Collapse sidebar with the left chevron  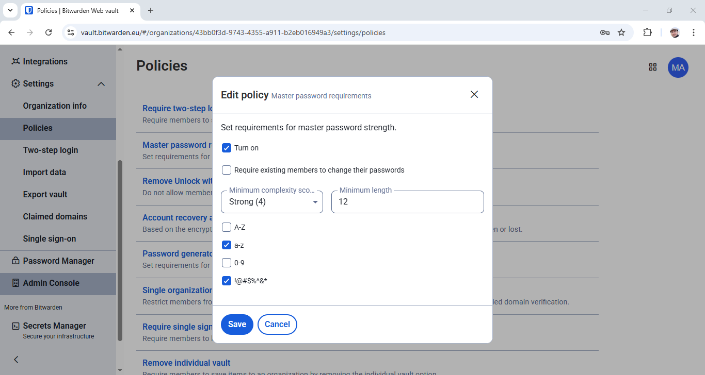16,360
